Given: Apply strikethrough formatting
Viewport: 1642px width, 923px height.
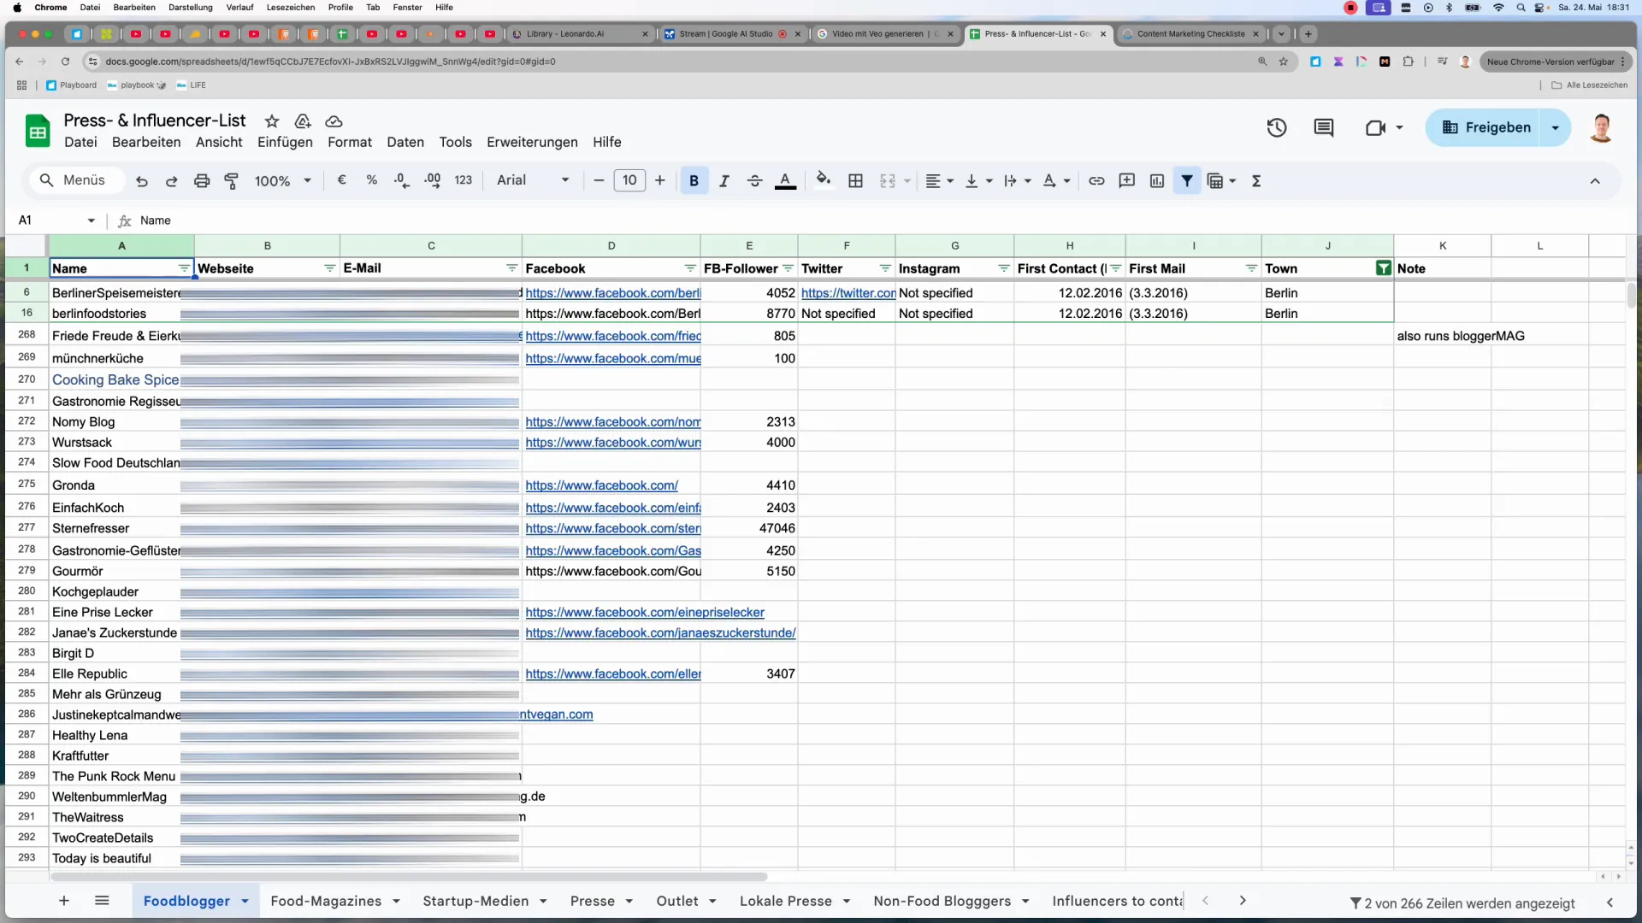Looking at the screenshot, I should tap(754, 181).
